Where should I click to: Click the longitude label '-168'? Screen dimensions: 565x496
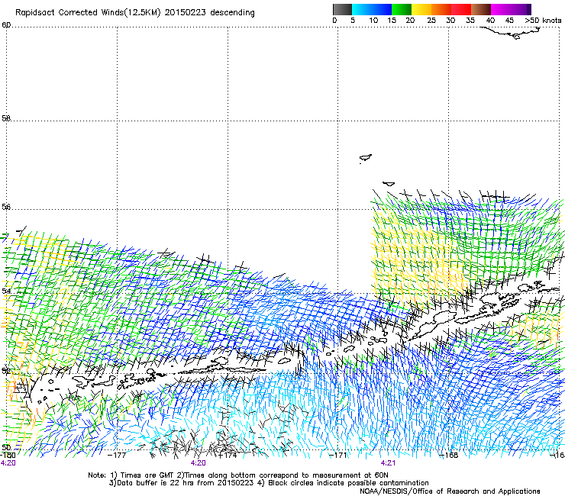[x=449, y=455]
